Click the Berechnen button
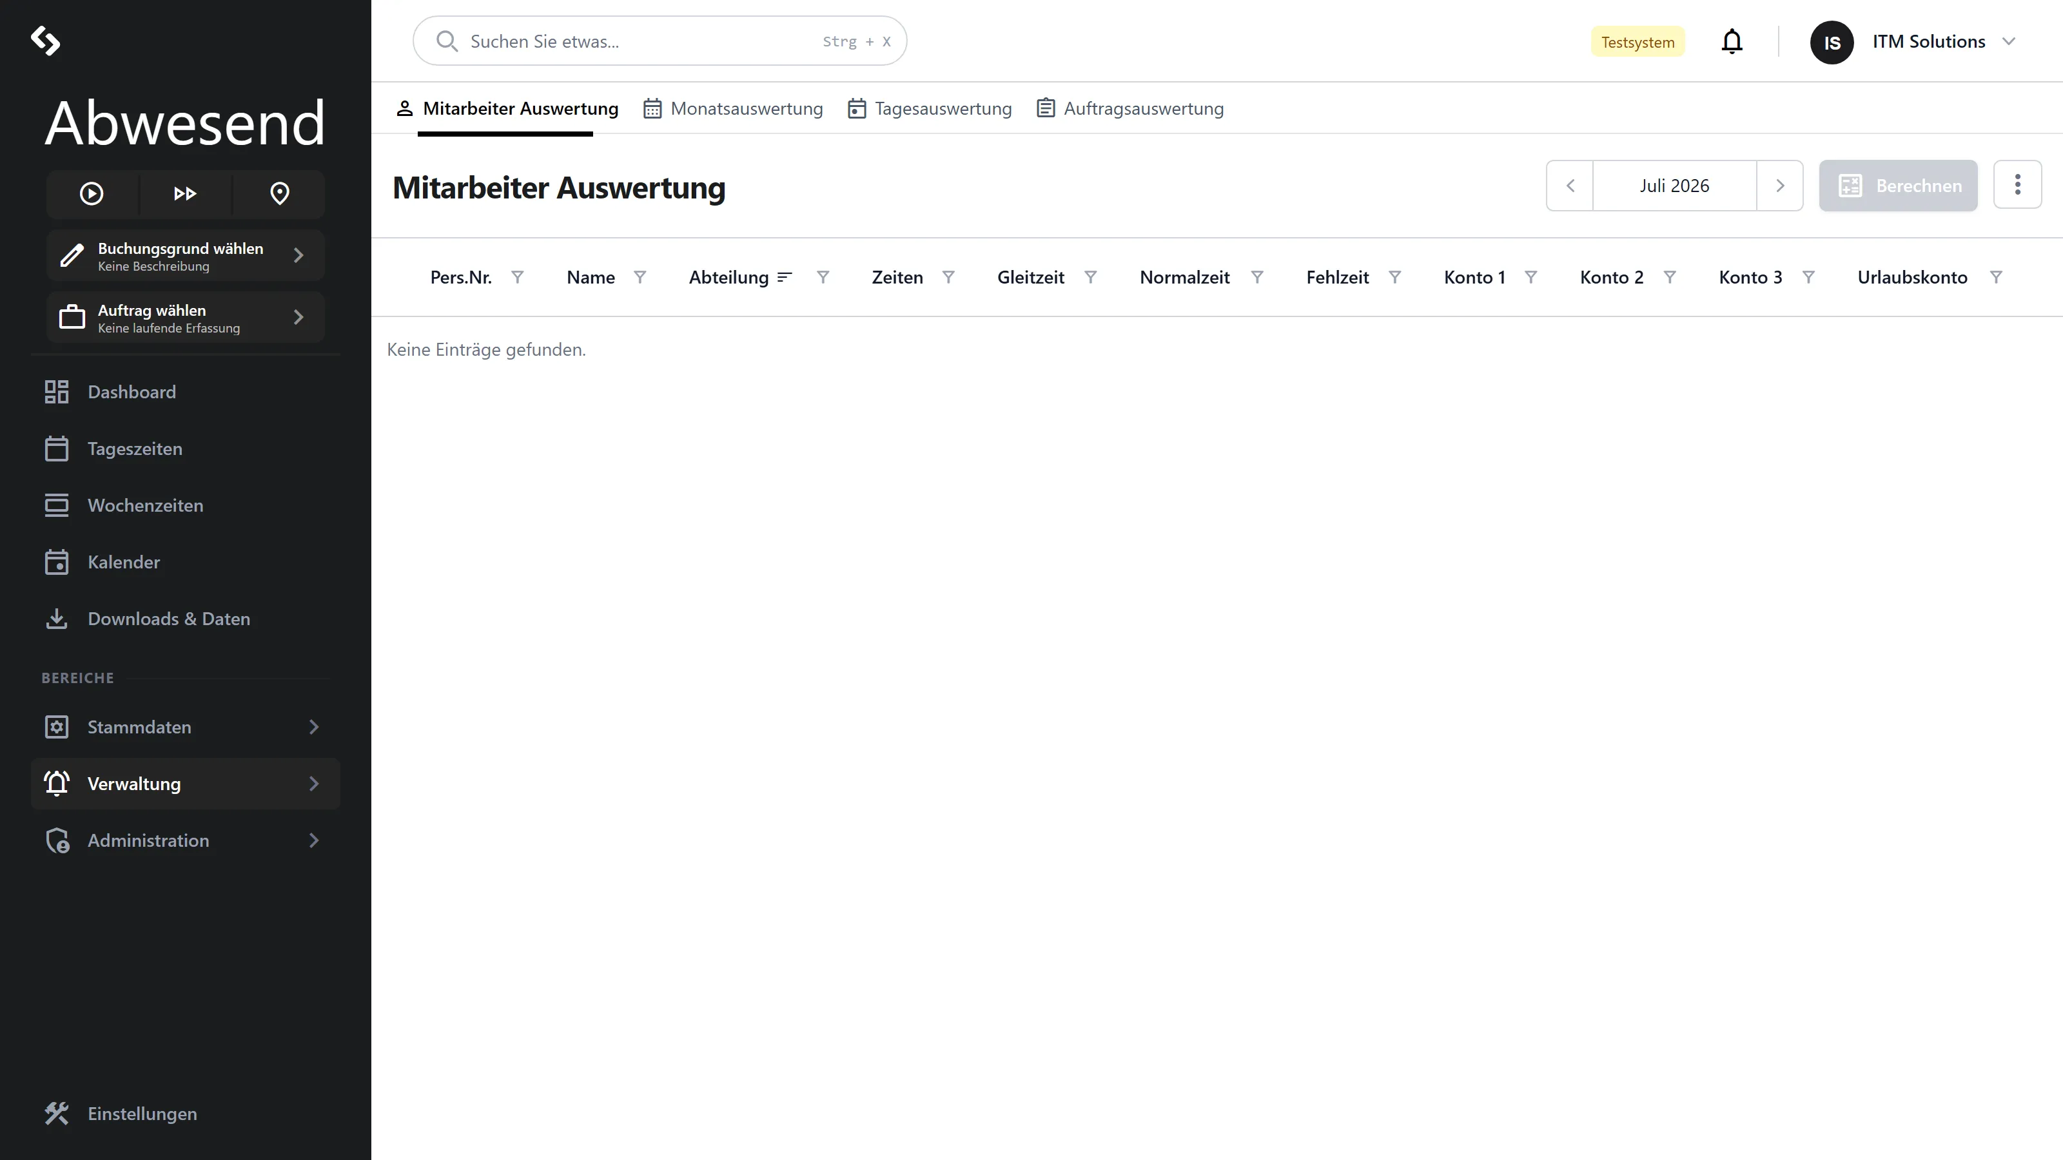The width and height of the screenshot is (2063, 1160). point(1898,186)
